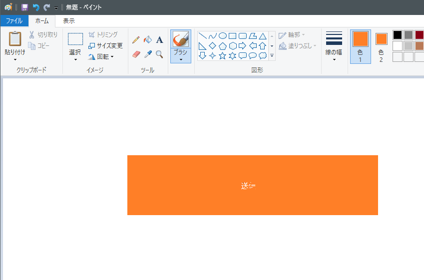Select the straight line shape
424x280 pixels.
click(202, 35)
